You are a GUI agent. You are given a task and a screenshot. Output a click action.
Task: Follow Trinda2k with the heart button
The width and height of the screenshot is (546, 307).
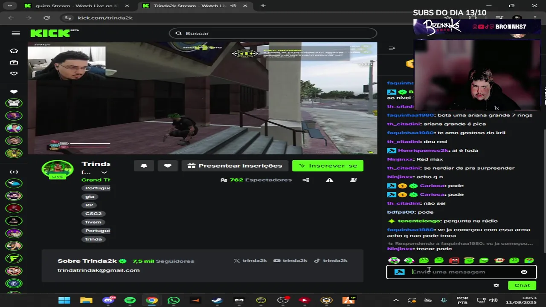pyautogui.click(x=168, y=166)
